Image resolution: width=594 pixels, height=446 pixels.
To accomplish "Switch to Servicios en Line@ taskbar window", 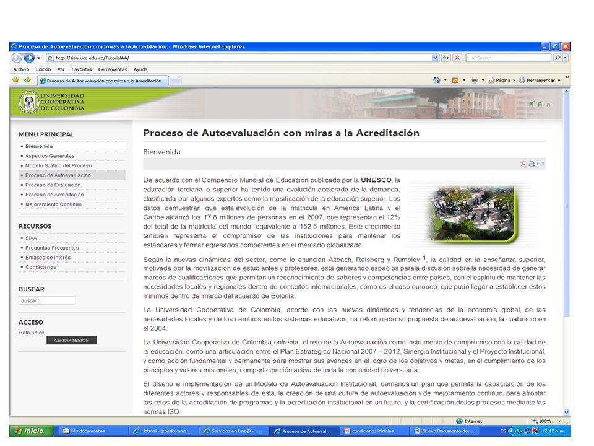I will [x=234, y=431].
